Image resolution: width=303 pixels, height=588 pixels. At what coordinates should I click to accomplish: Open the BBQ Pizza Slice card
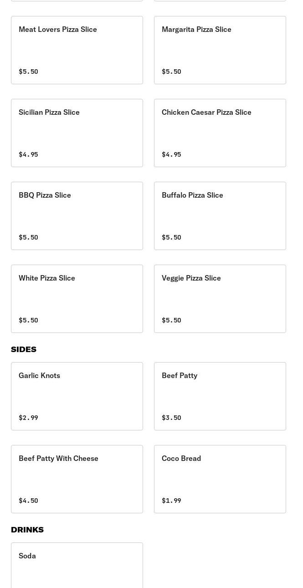77,216
